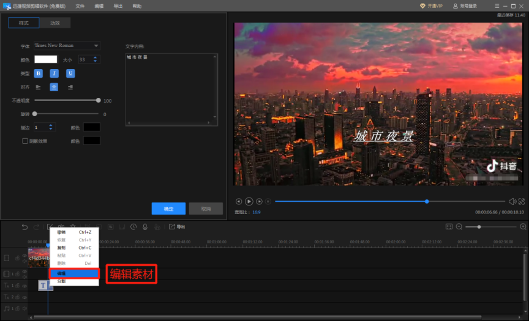Decrease stroke width with down arrow
This screenshot has height=321, width=529.
51,129
